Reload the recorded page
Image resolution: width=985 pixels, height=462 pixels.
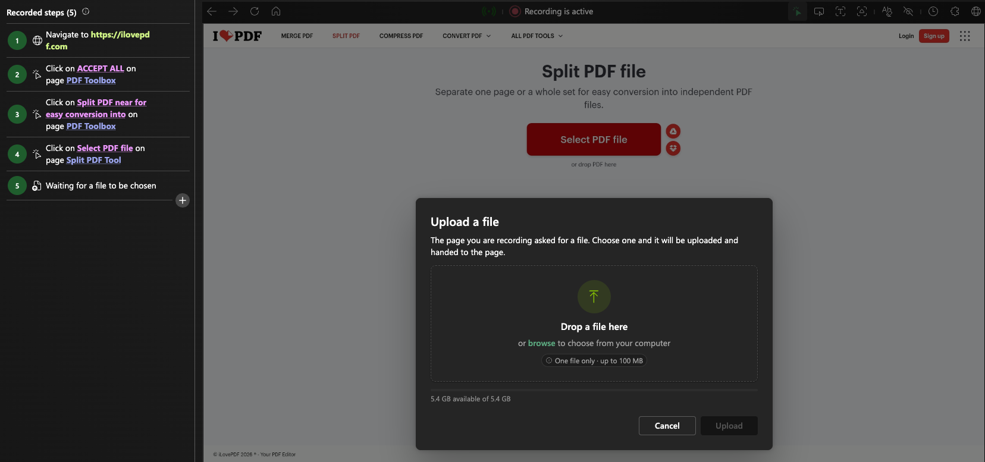(255, 11)
